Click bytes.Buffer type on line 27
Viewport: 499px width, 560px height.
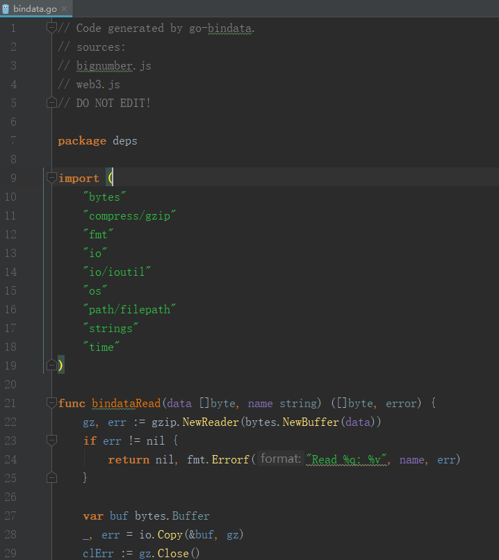(x=172, y=516)
